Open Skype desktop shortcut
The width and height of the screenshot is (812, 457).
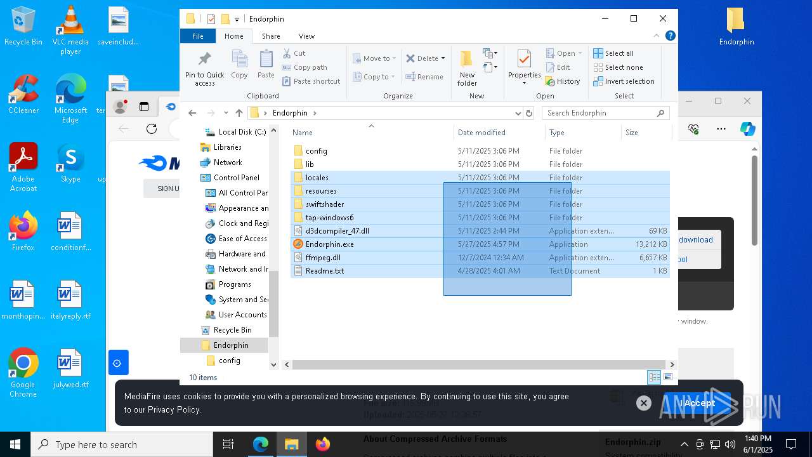[70, 163]
